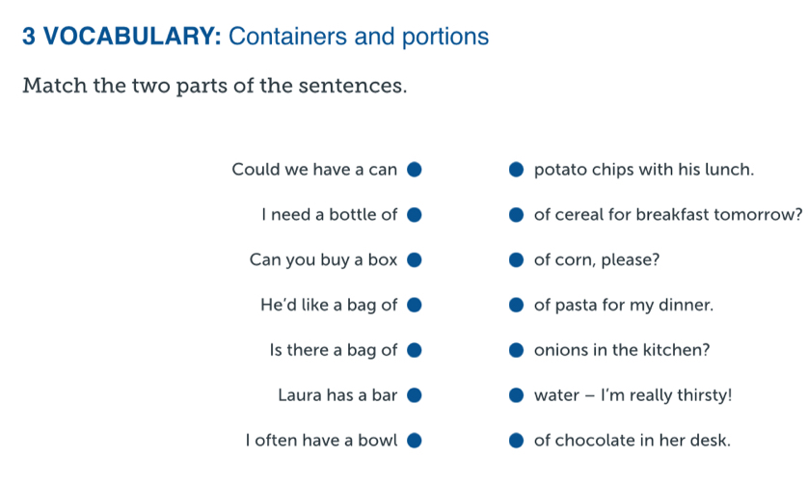Click the dot next to 'Is there a bag of'
Screen dimensions: 808x485
(x=415, y=350)
